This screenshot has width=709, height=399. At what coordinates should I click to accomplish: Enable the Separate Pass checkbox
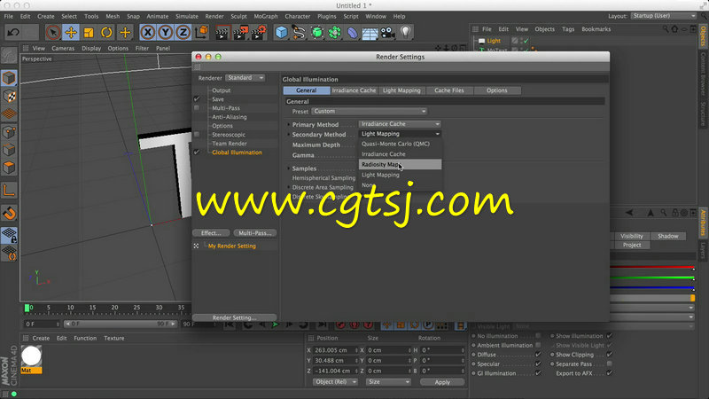coord(610,364)
